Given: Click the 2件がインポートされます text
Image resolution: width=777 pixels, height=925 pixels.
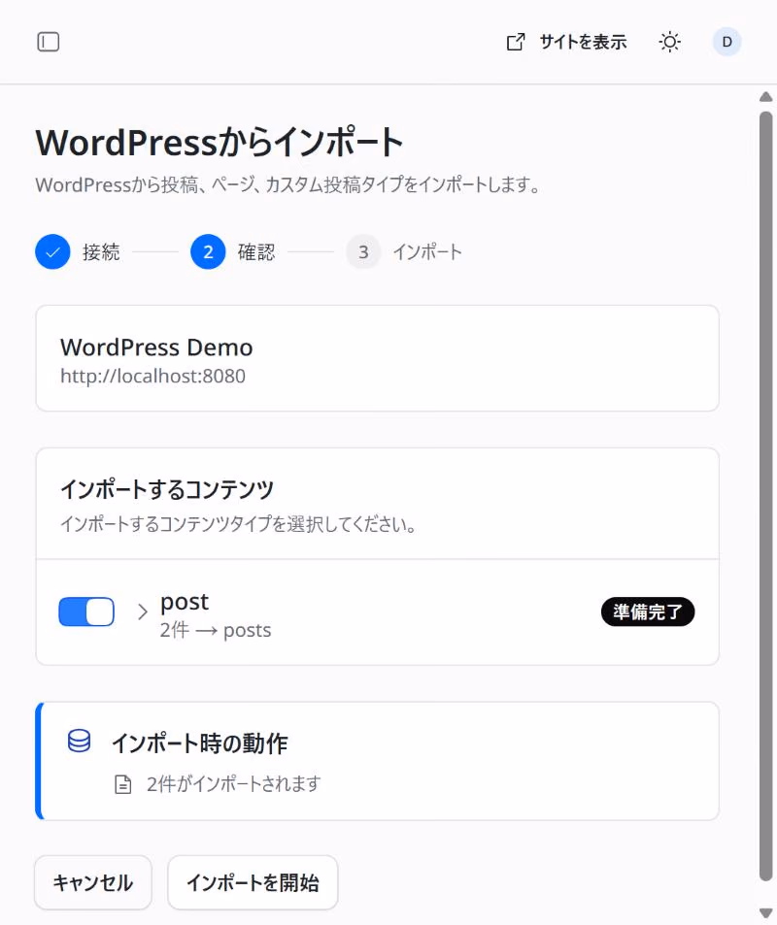Looking at the screenshot, I should click(x=234, y=784).
